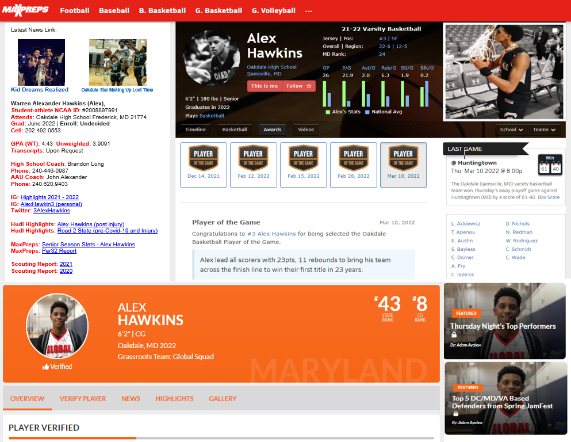The image size is (571, 442).
Task: Select Player of the Game Dec 14, 2021 badge
Action: (204, 165)
